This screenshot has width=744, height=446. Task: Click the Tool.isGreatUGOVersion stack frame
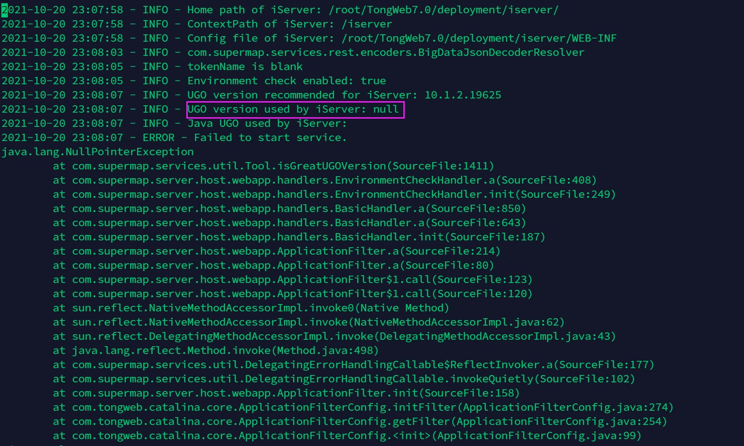coord(273,166)
